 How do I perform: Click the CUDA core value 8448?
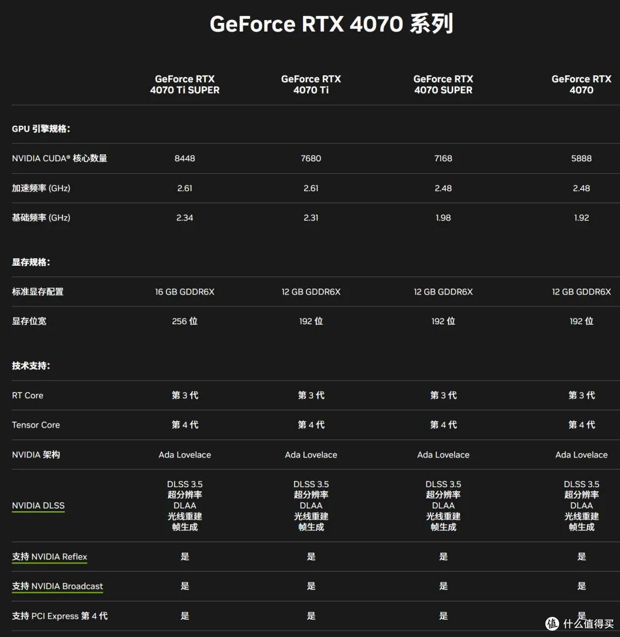click(x=185, y=158)
